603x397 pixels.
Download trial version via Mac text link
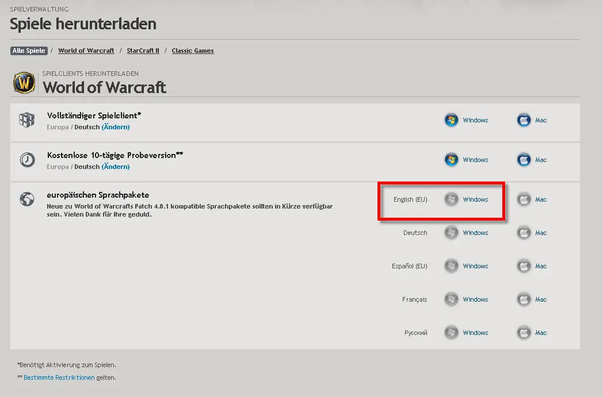click(x=541, y=160)
